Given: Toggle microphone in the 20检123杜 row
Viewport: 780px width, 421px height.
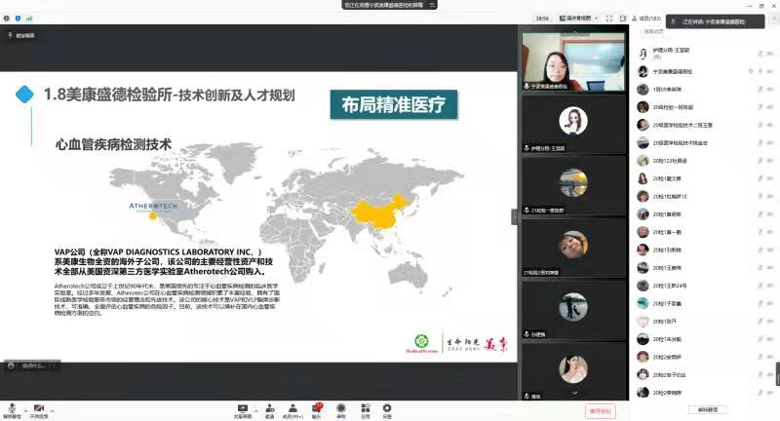Looking at the screenshot, I should 760,161.
